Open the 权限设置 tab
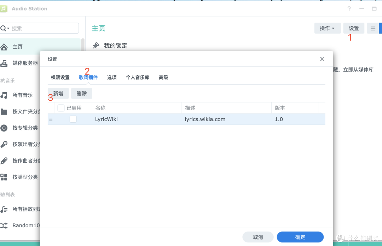This screenshot has height=246, width=382. pyautogui.click(x=60, y=77)
